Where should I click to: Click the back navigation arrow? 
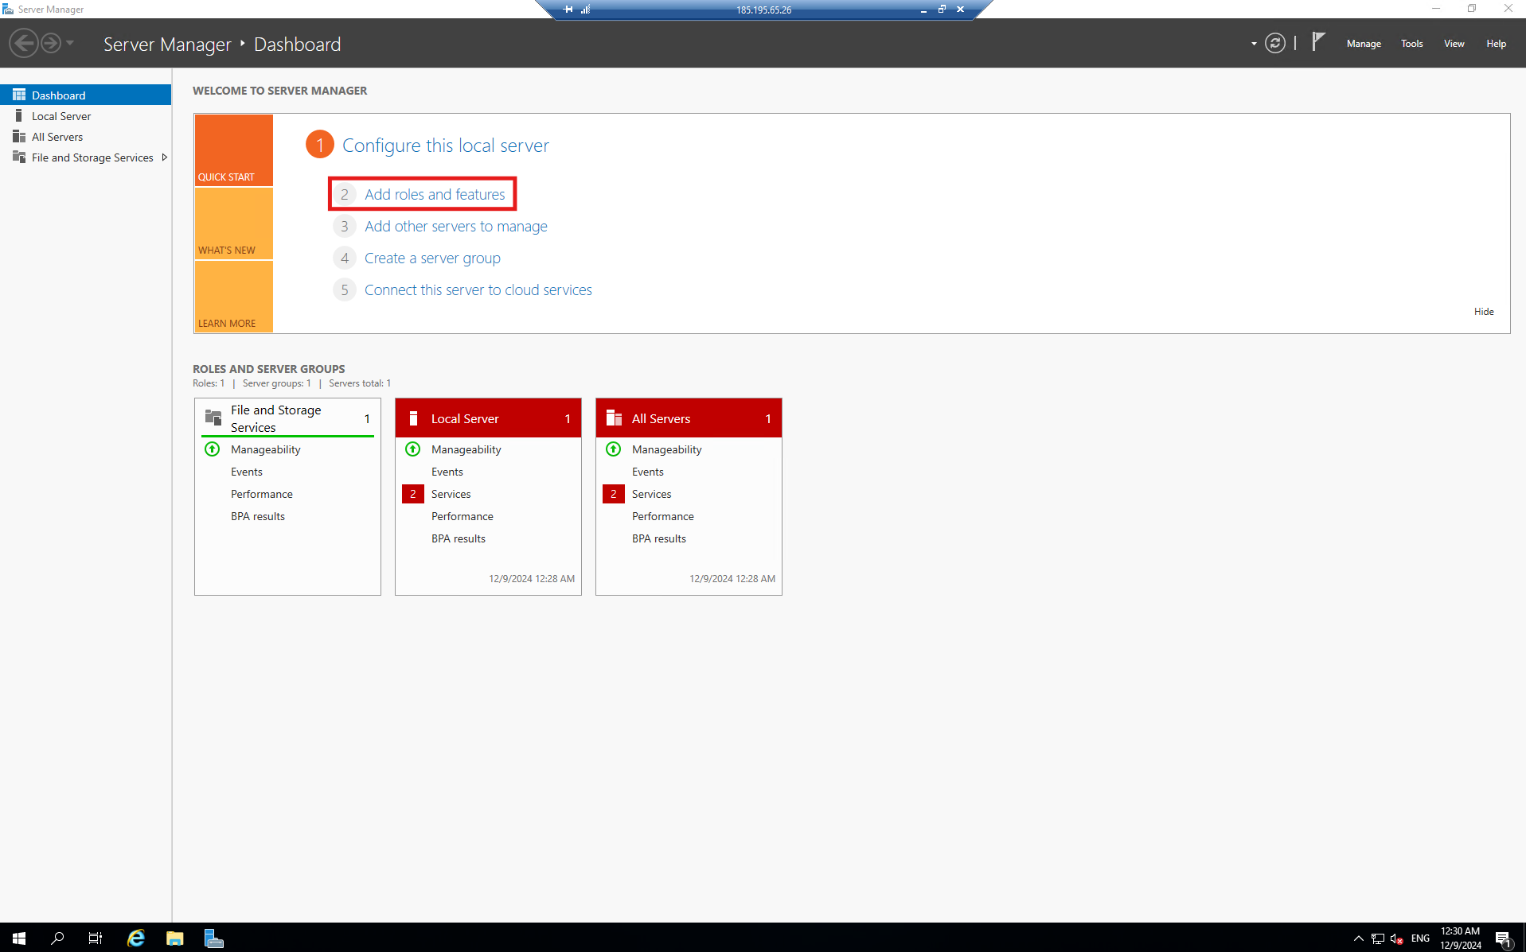click(x=24, y=43)
